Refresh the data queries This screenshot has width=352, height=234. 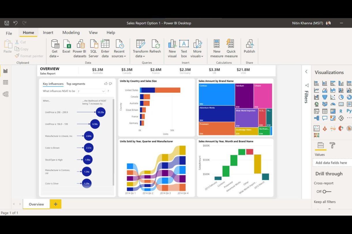point(155,46)
